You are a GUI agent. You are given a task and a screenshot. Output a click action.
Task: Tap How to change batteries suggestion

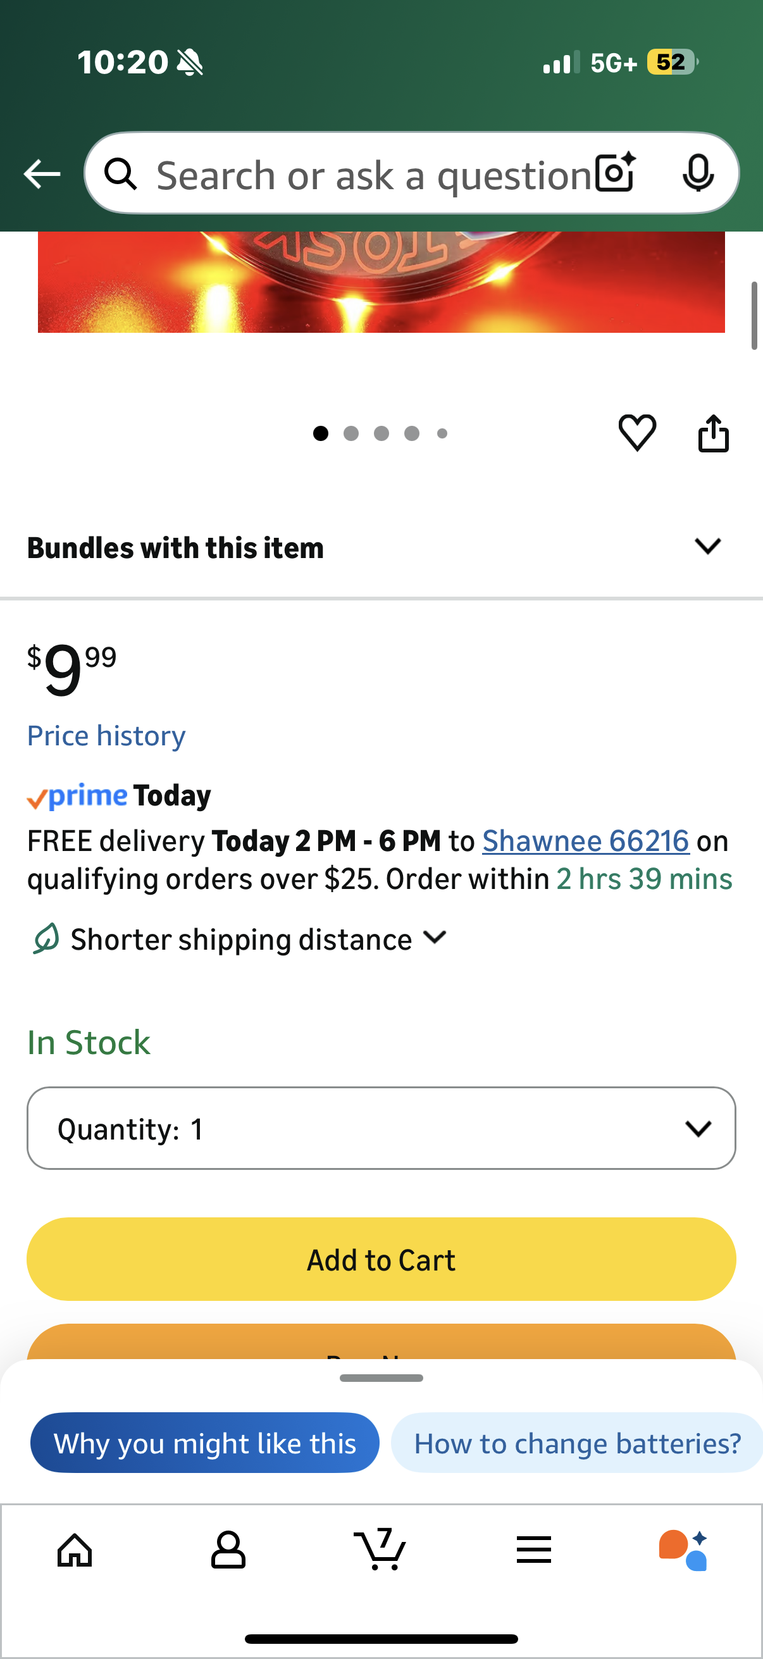(576, 1443)
